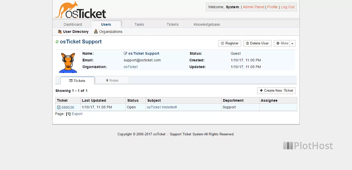Click the Delete User button
Screen dimensions: 352x170
pos(257,43)
